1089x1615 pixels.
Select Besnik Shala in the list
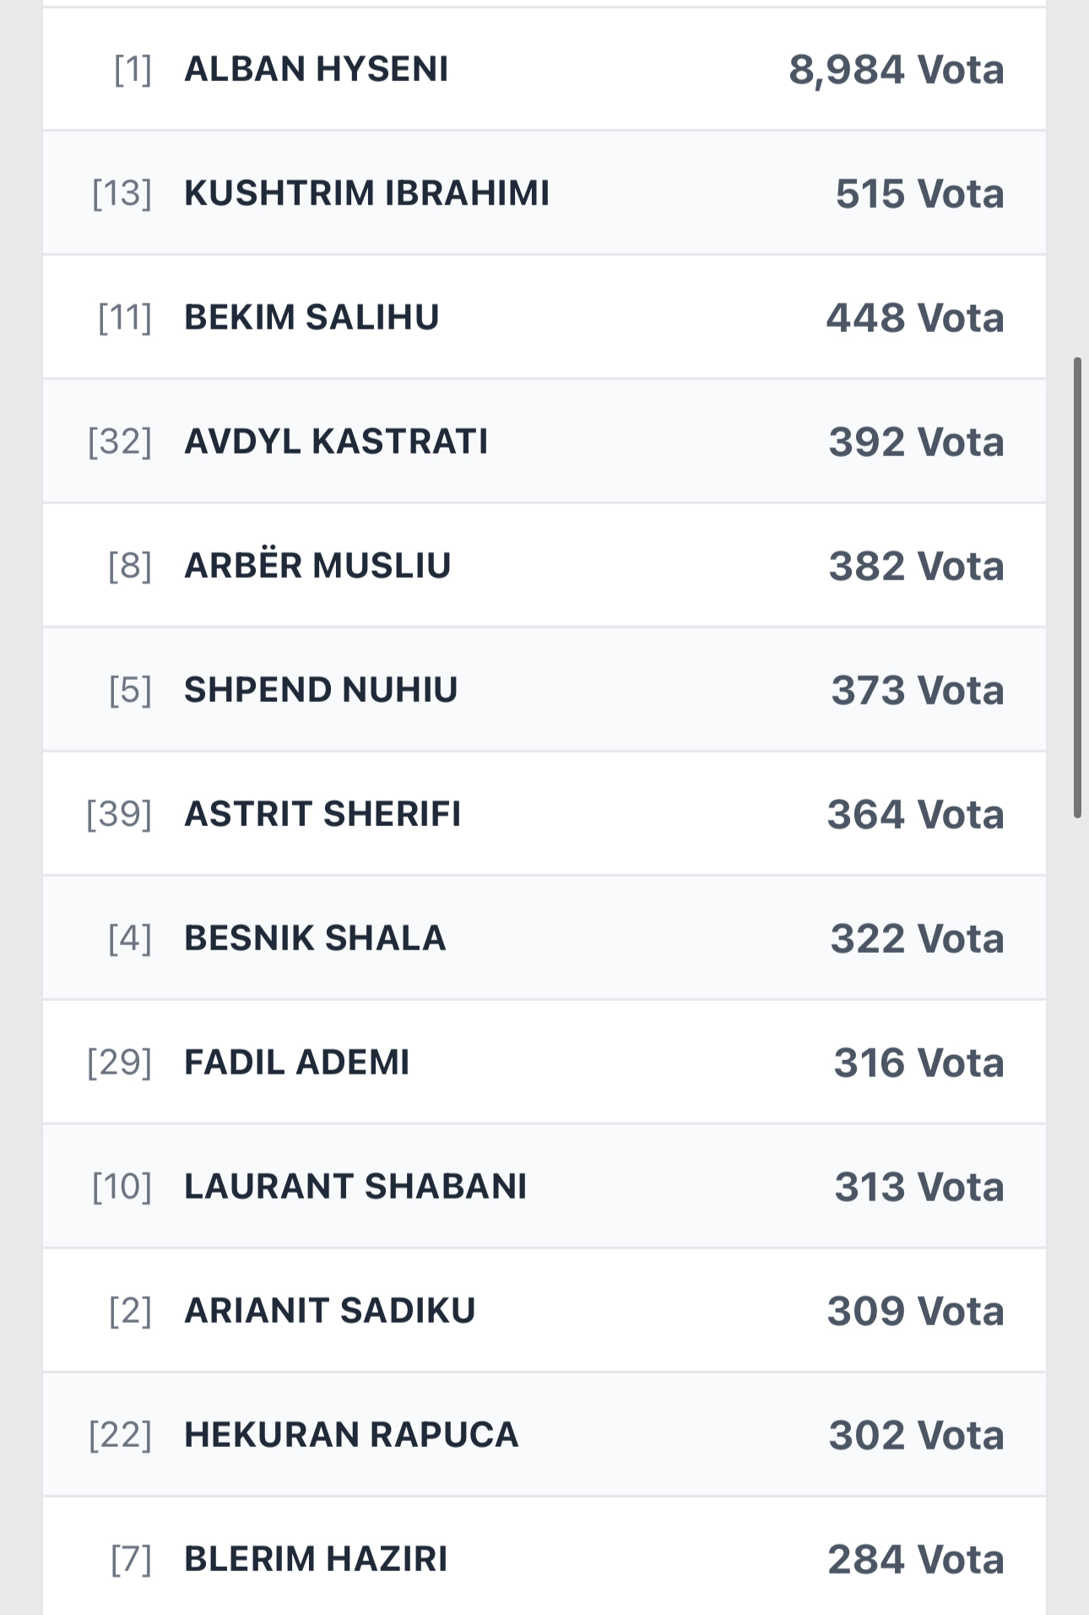point(315,938)
